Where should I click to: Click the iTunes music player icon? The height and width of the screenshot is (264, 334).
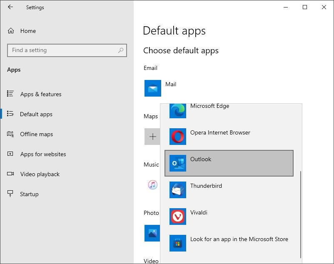(x=153, y=184)
